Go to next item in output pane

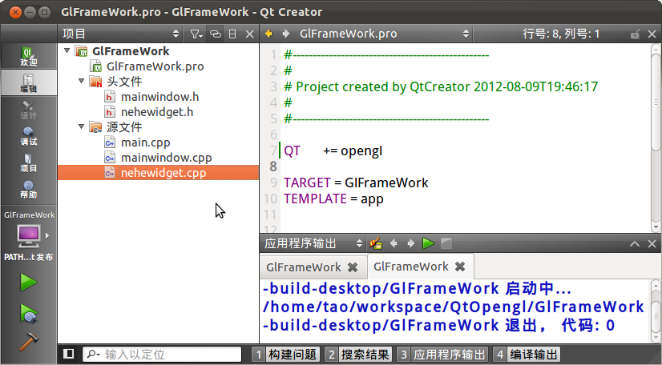tap(410, 243)
